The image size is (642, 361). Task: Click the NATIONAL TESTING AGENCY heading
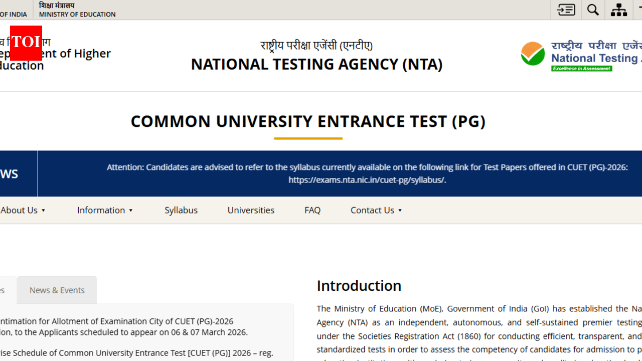coord(316,64)
